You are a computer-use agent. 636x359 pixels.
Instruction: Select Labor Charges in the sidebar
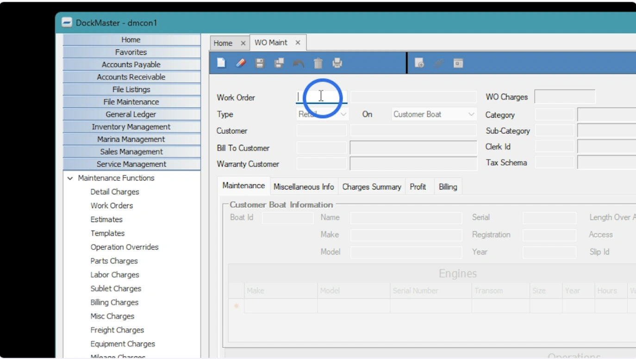[x=115, y=275]
